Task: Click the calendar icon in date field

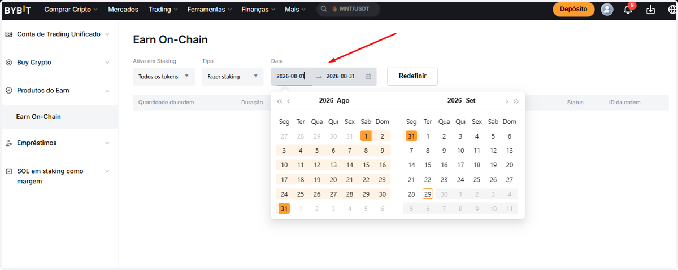Action: 368,77
